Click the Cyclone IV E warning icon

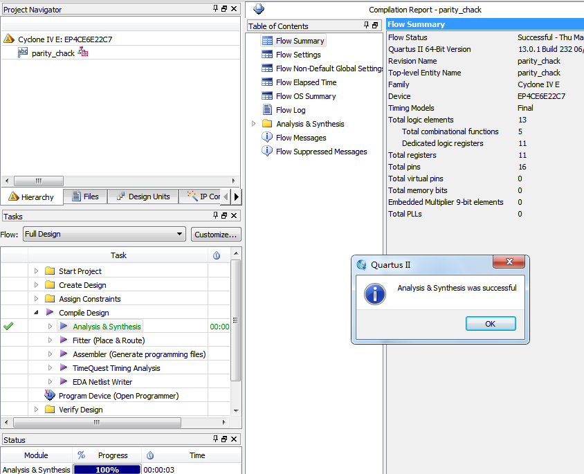9,39
